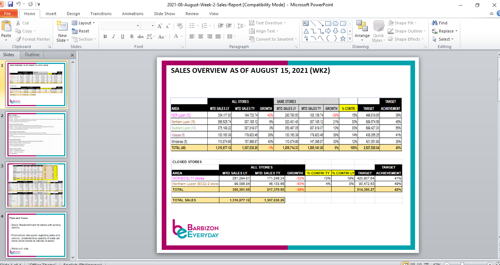Decrease the list indent level
The width and height of the screenshot is (500, 265).
pyautogui.click(x=220, y=26)
